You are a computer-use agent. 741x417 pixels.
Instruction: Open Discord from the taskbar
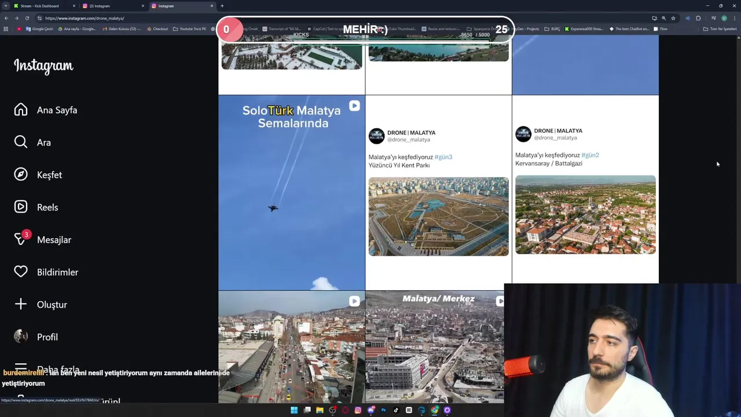pos(370,410)
